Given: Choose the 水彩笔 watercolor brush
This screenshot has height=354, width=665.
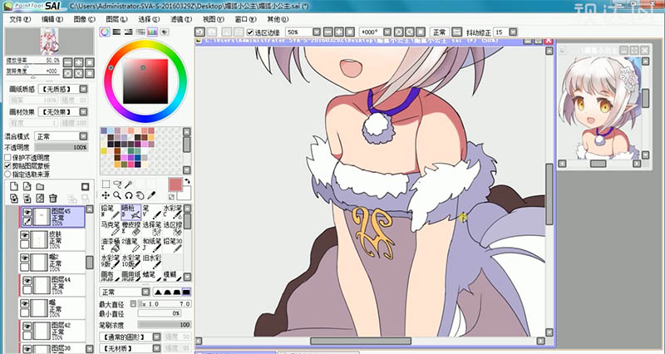Looking at the screenshot, I should 173,212.
